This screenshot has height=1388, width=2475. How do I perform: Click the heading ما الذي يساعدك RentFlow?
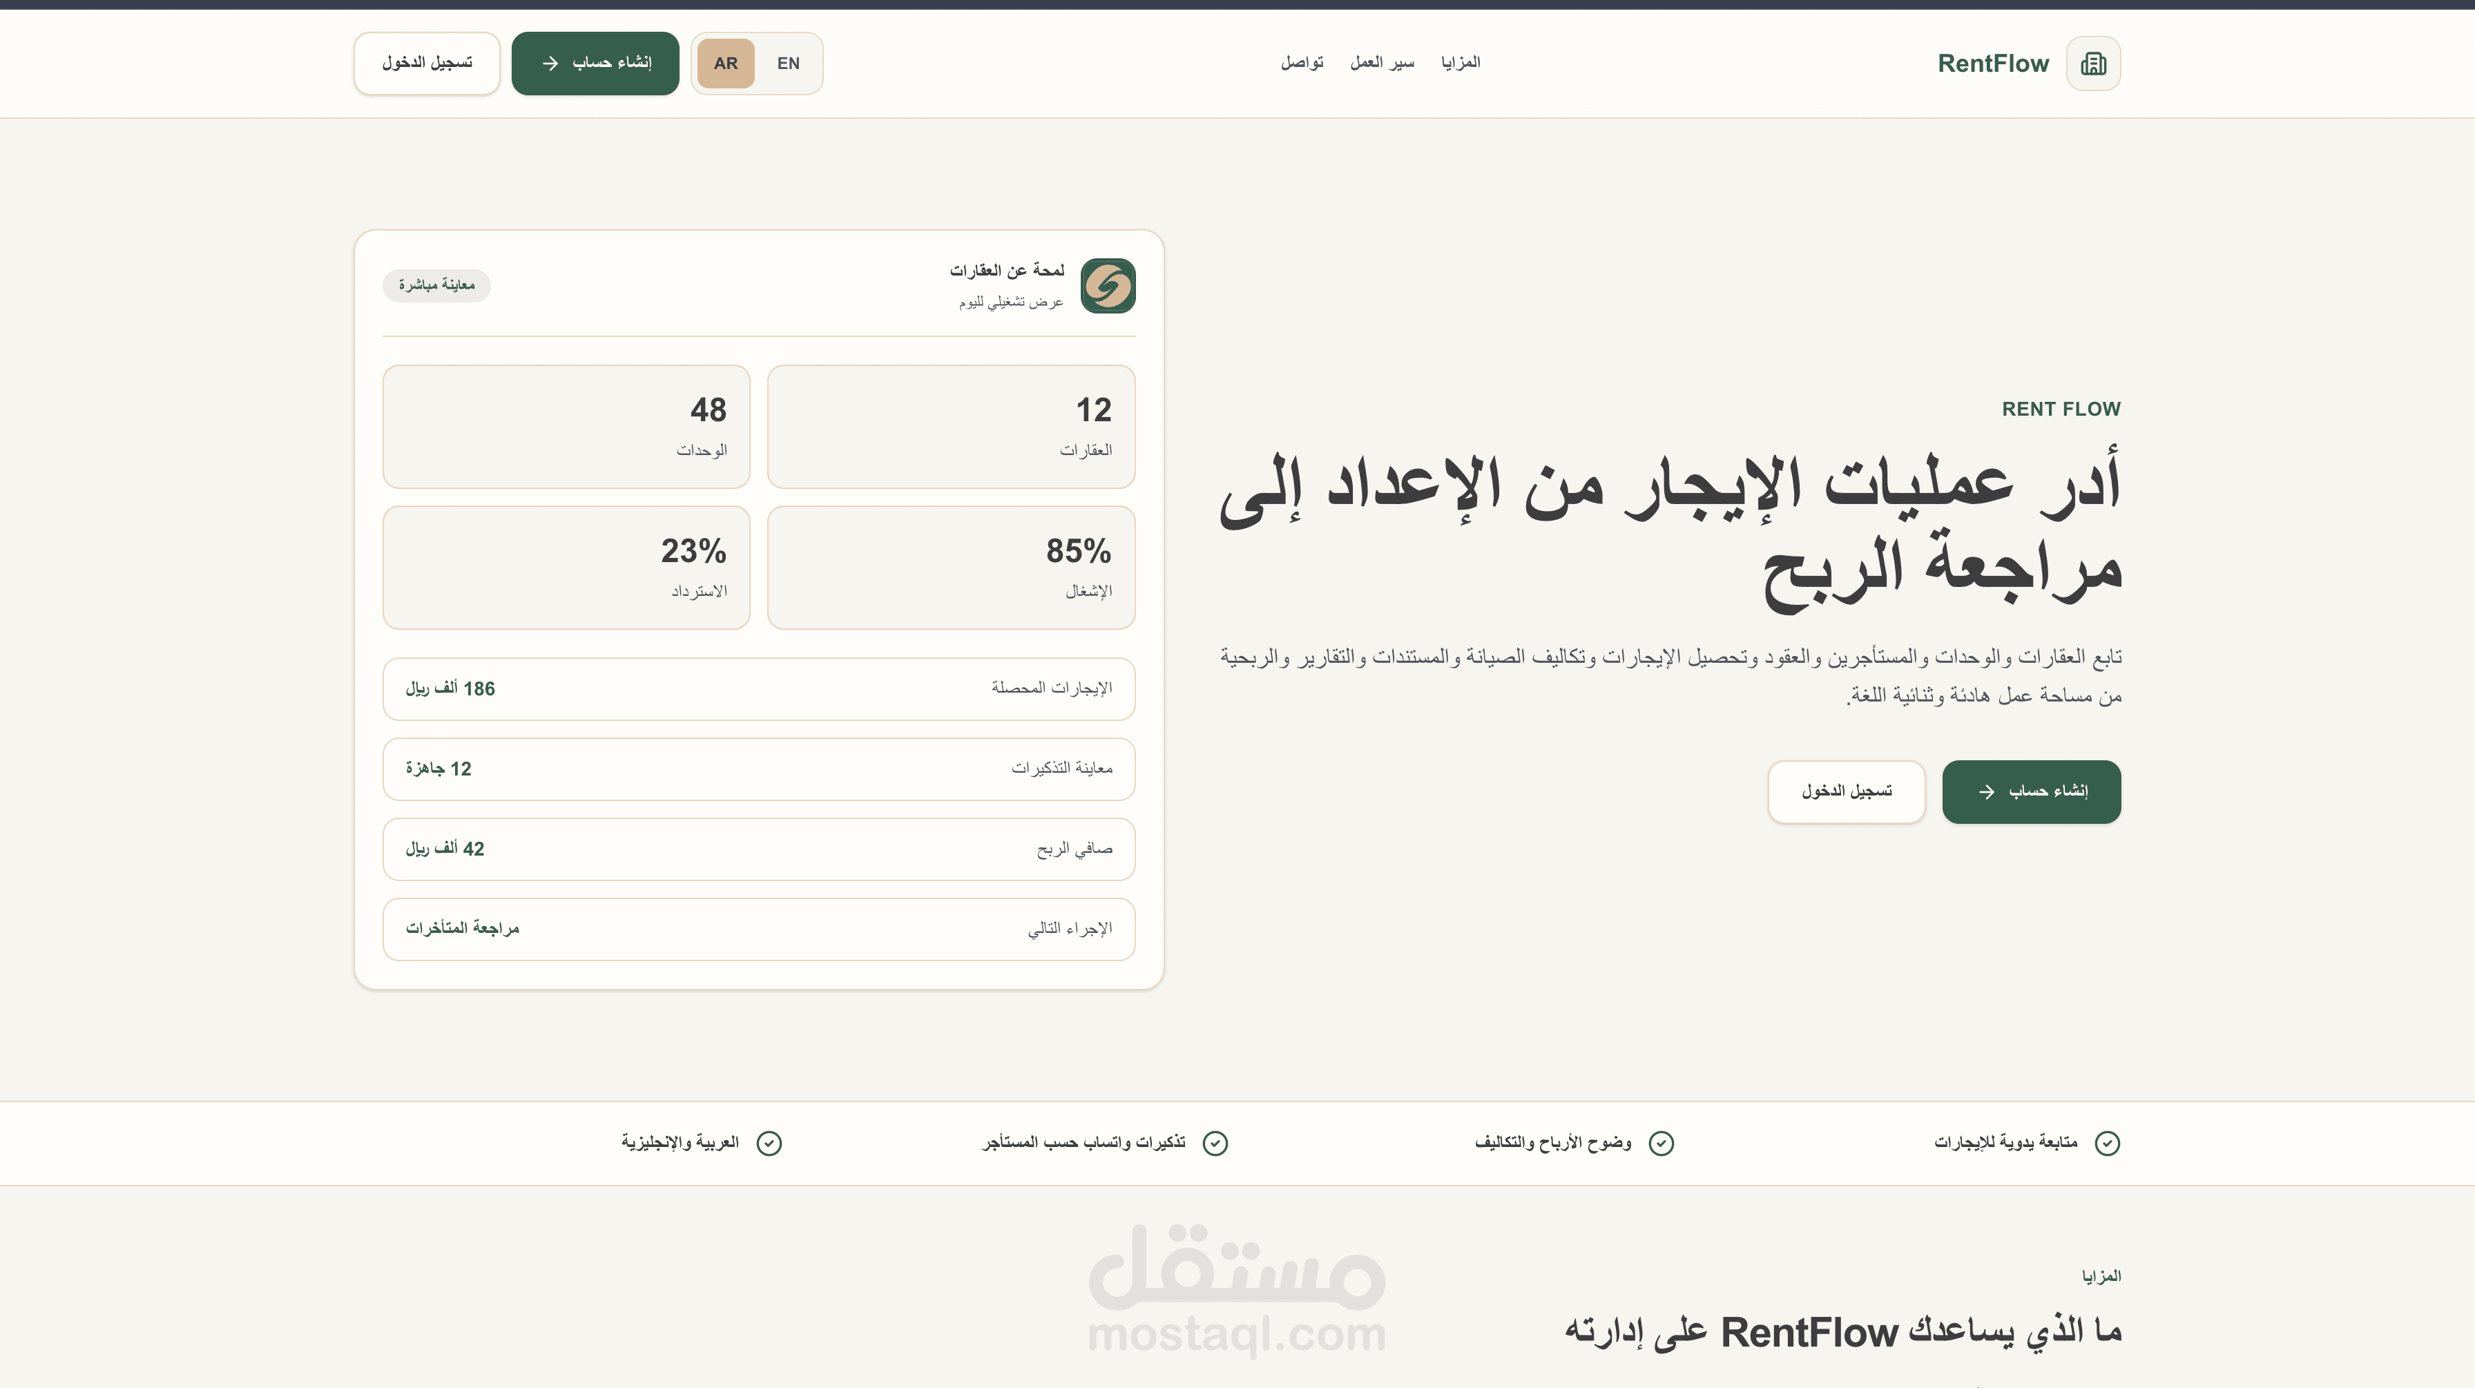(1843, 1332)
